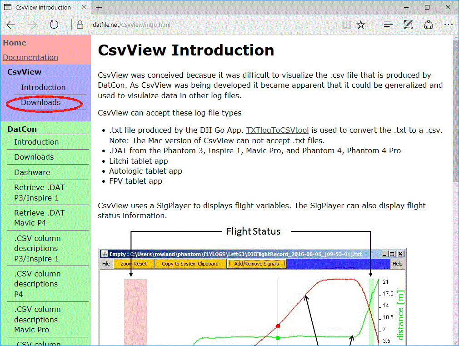Click the browser back arrow
459x346 pixels.
[11, 25]
